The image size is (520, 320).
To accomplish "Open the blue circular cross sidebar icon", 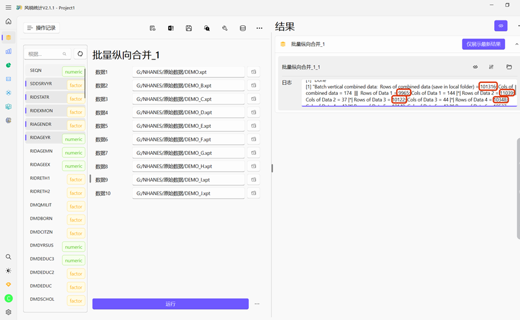I will point(8,92).
